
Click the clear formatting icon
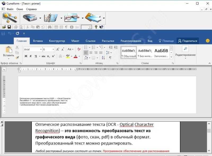coord(79,49)
